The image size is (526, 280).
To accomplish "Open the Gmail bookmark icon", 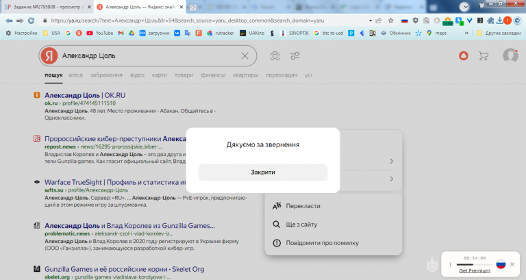I will [121, 33].
